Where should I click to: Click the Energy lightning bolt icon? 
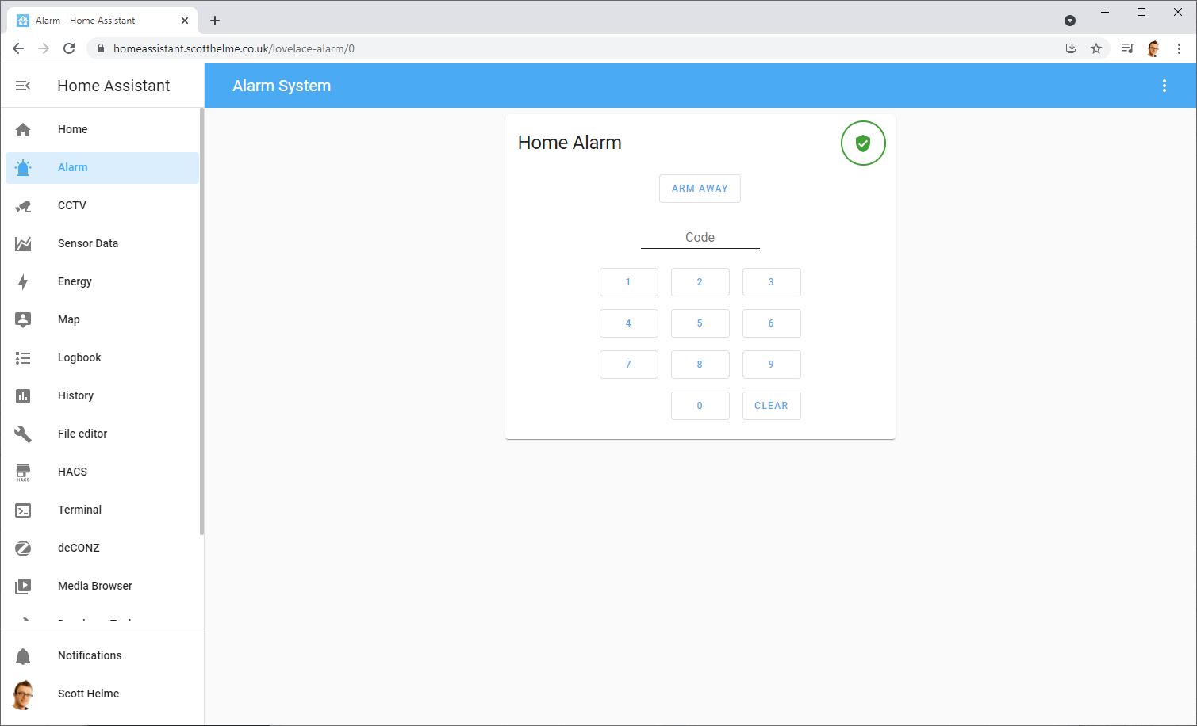pyautogui.click(x=23, y=282)
